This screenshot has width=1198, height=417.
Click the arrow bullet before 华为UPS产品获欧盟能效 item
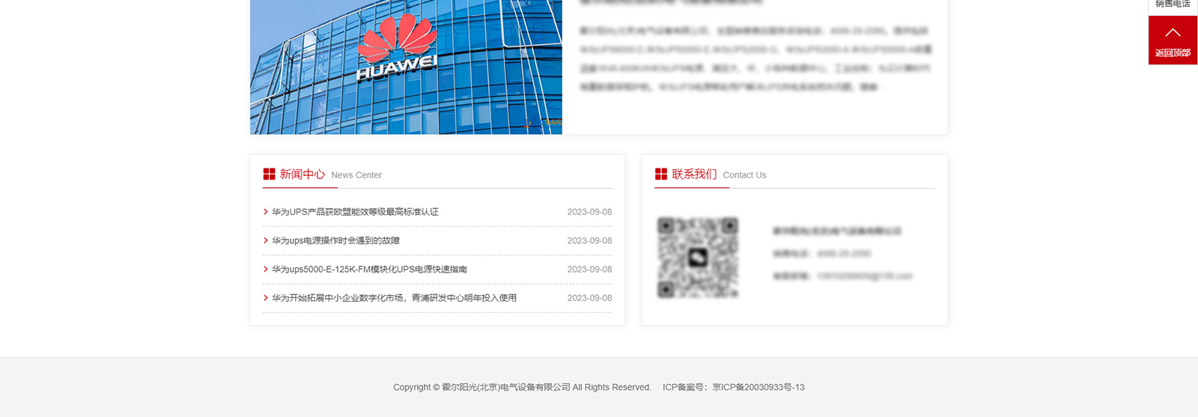coord(266,212)
